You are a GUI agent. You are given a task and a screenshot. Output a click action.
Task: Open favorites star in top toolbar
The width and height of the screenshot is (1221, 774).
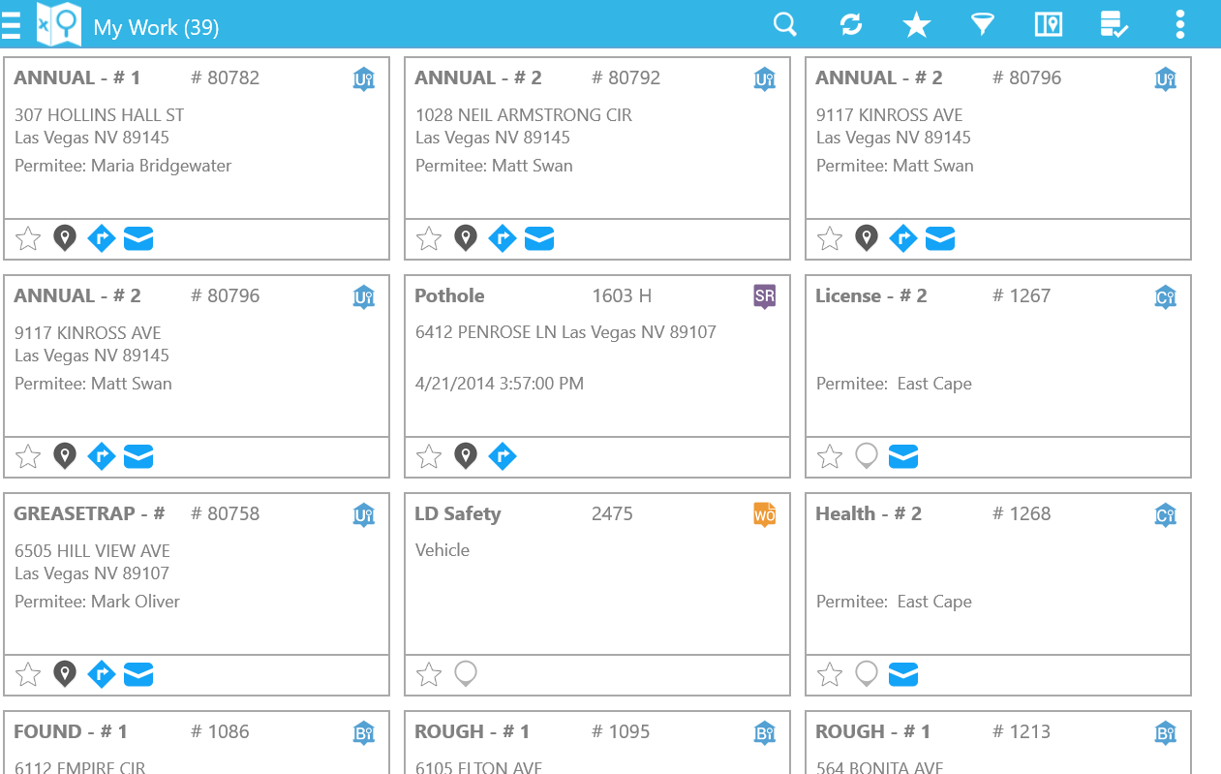pos(916,25)
